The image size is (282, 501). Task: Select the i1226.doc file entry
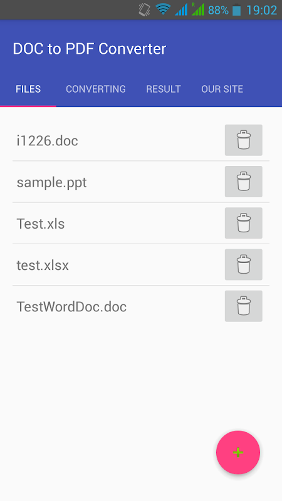(47, 141)
